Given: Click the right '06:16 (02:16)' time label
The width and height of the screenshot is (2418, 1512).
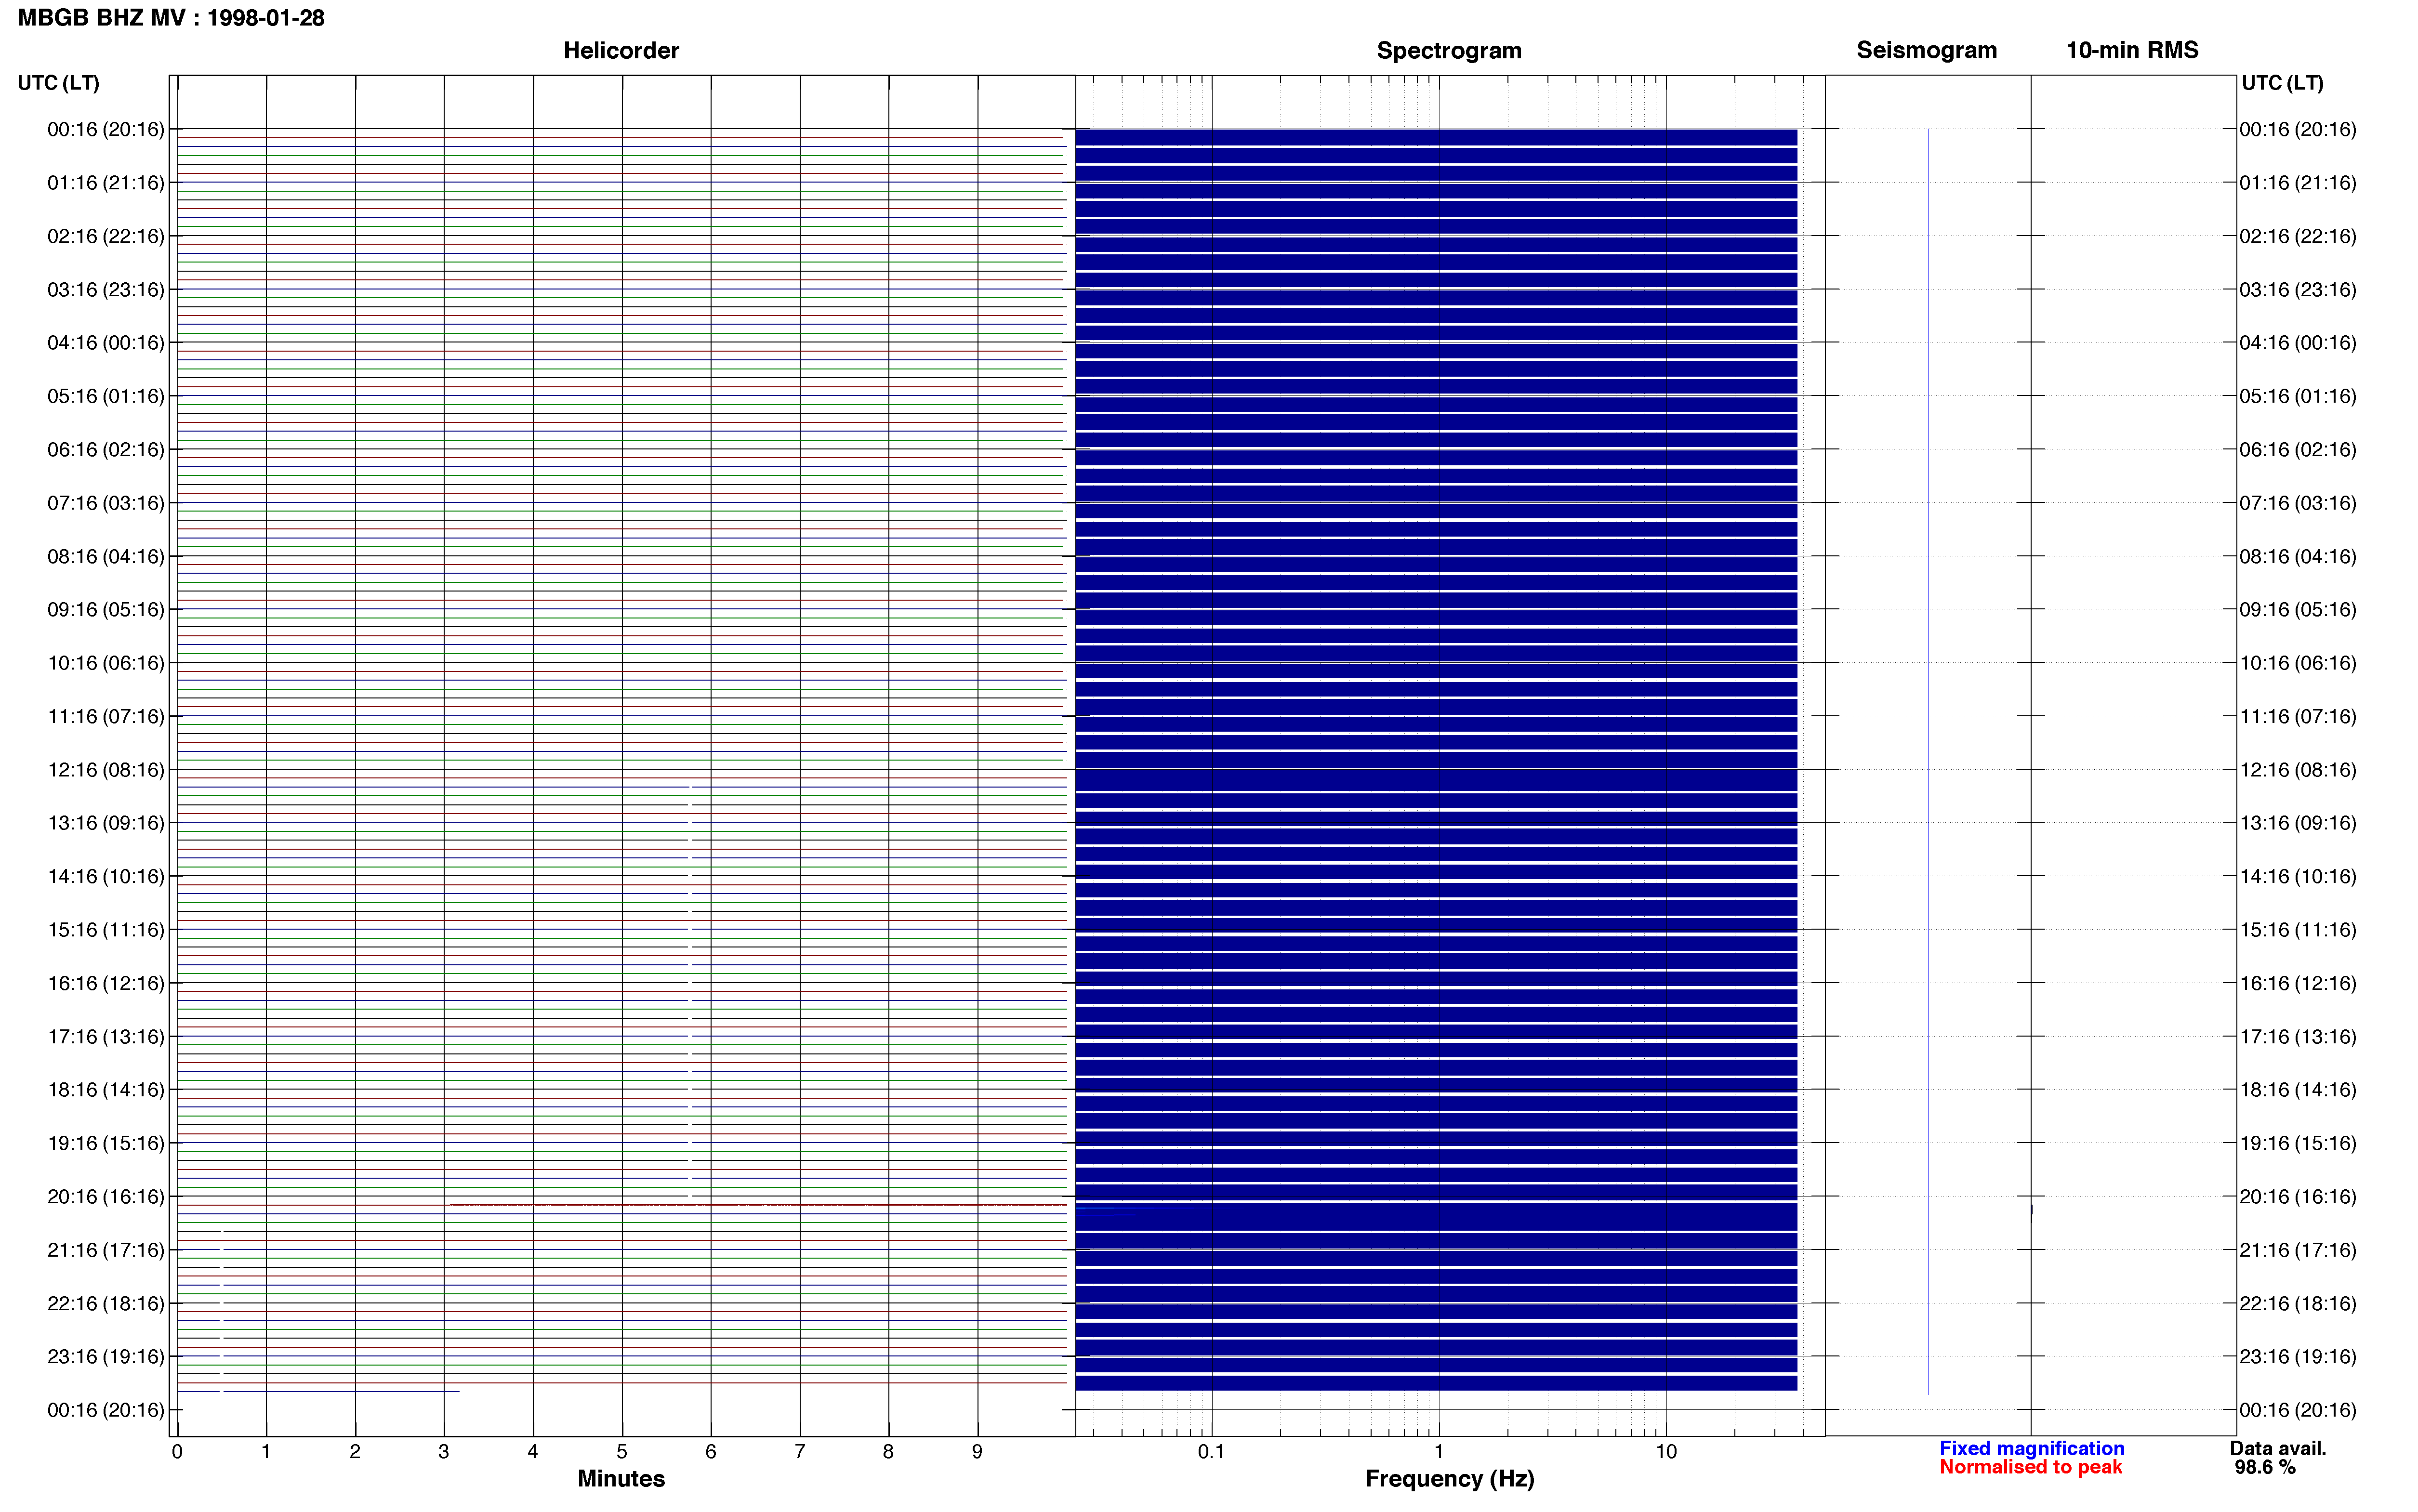Looking at the screenshot, I should (x=2297, y=449).
